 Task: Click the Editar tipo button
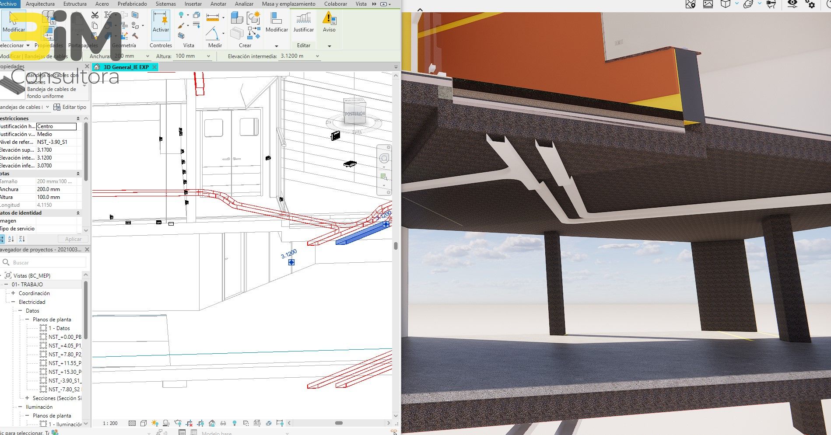coord(70,107)
